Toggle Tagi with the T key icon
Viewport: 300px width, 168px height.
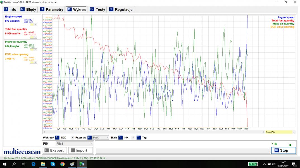tap(139, 137)
